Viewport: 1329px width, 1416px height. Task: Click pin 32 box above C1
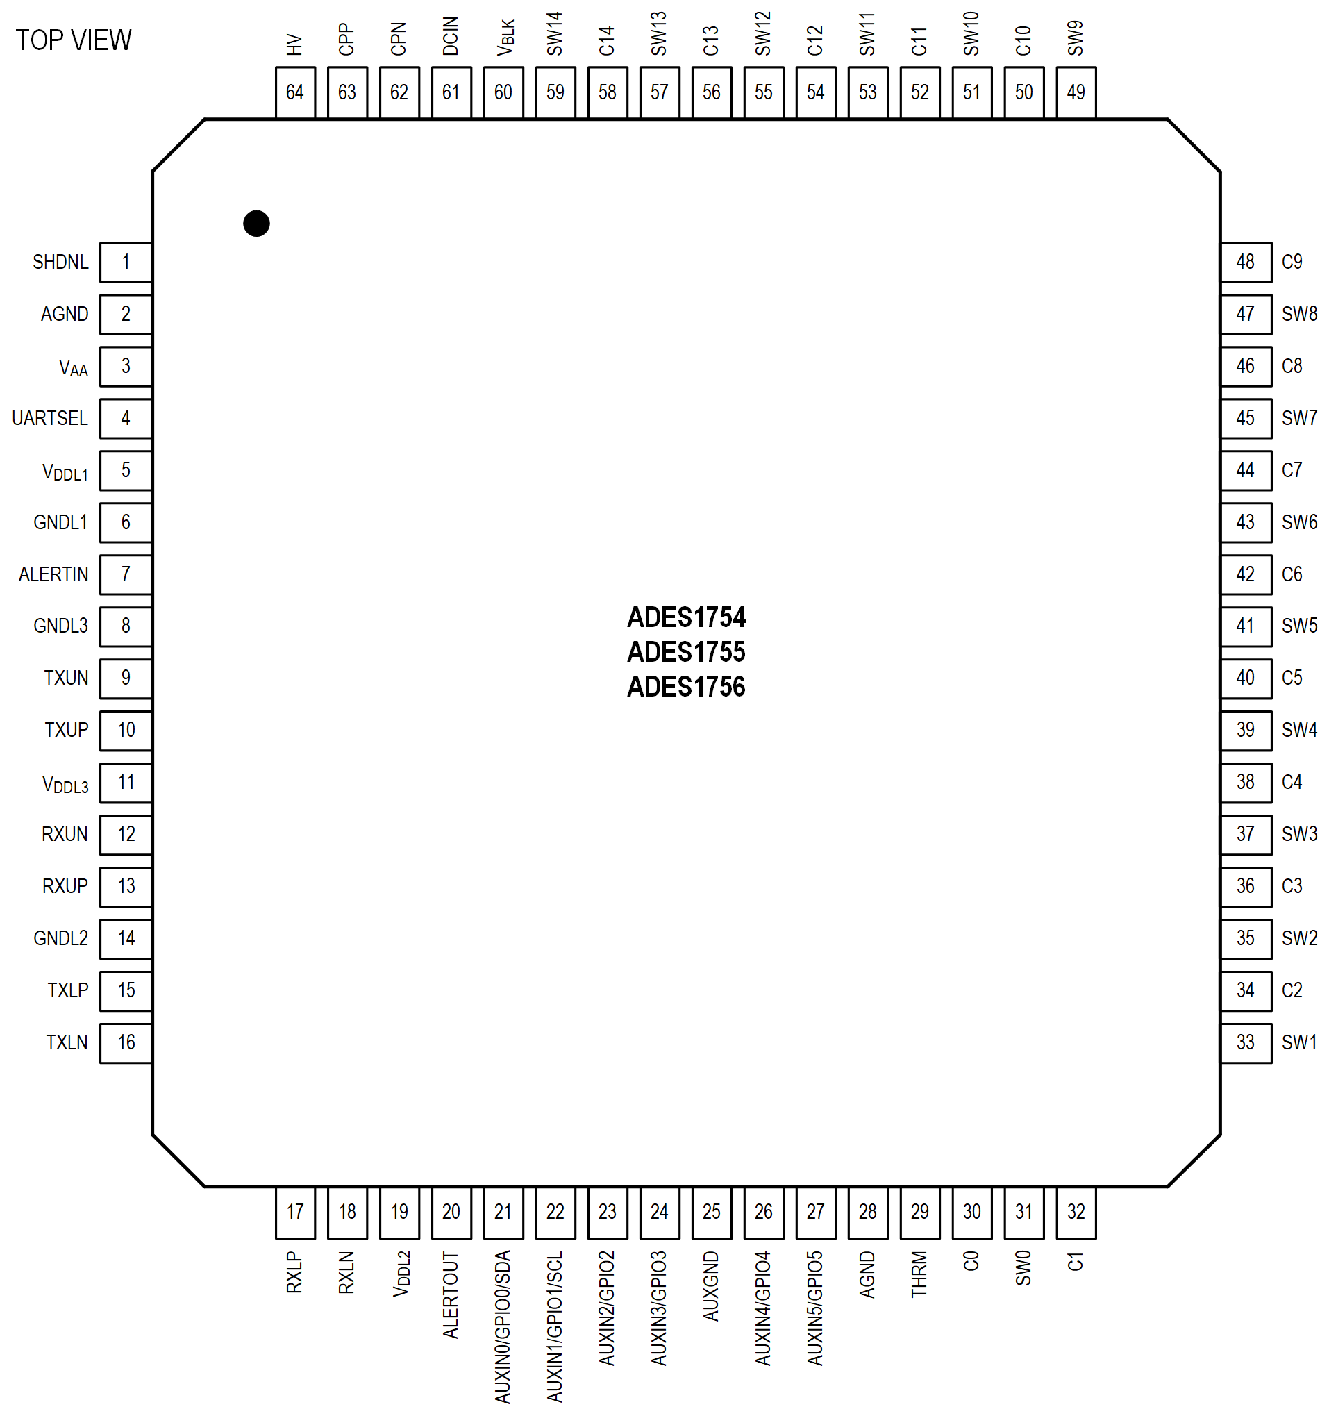coord(1076,1212)
